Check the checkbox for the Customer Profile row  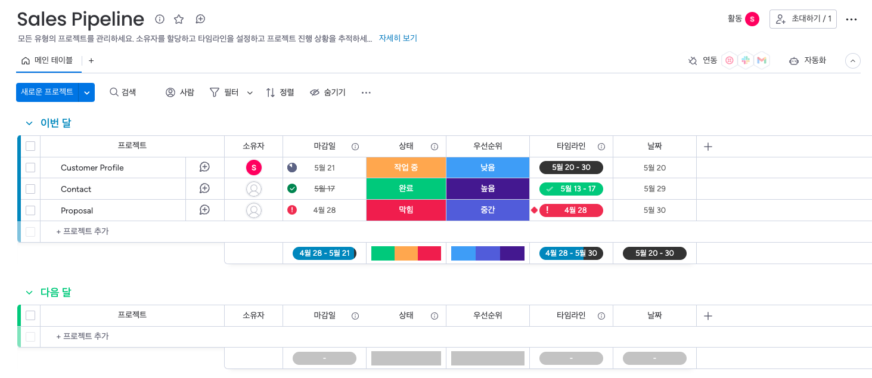point(30,168)
